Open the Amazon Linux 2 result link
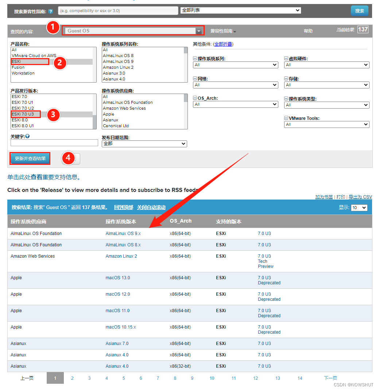Image resolution: width=379 pixels, height=390 pixels. [121, 256]
